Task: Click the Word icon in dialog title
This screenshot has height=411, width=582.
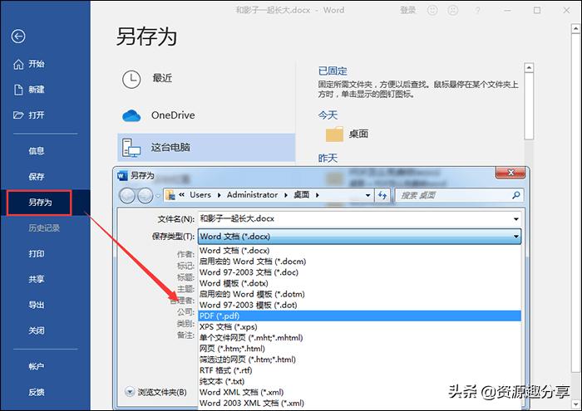Action: click(x=122, y=175)
